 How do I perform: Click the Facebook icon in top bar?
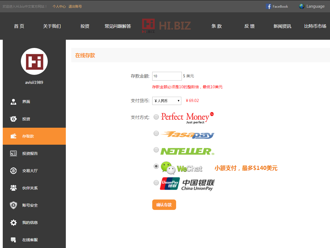tap(269, 6)
